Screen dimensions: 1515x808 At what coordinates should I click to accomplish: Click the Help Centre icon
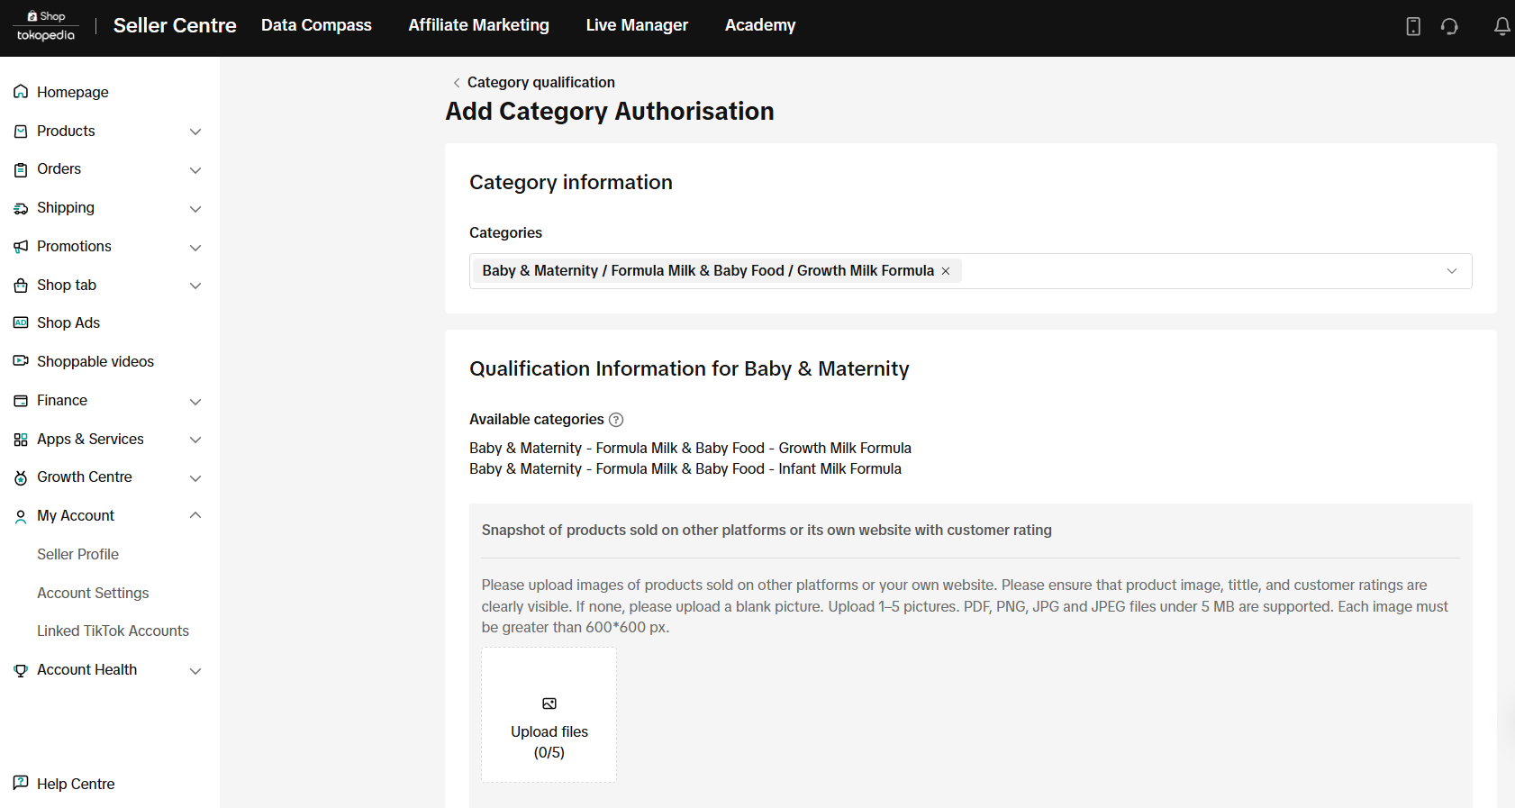tap(21, 783)
